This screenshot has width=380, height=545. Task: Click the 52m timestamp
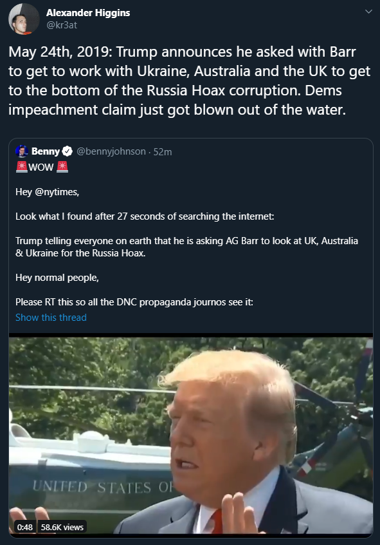[163, 152]
